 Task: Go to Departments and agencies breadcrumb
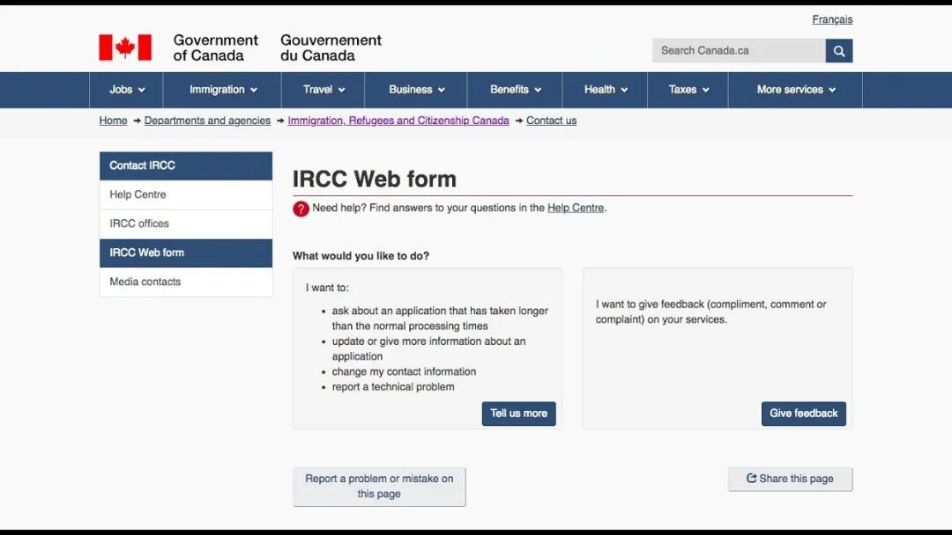point(207,121)
